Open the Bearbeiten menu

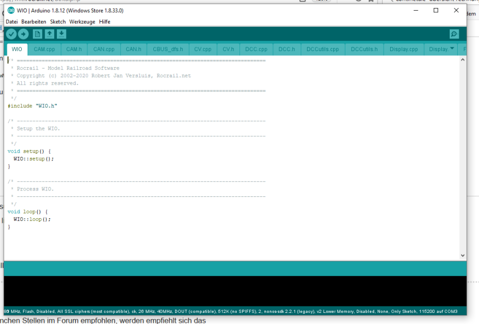pos(34,22)
